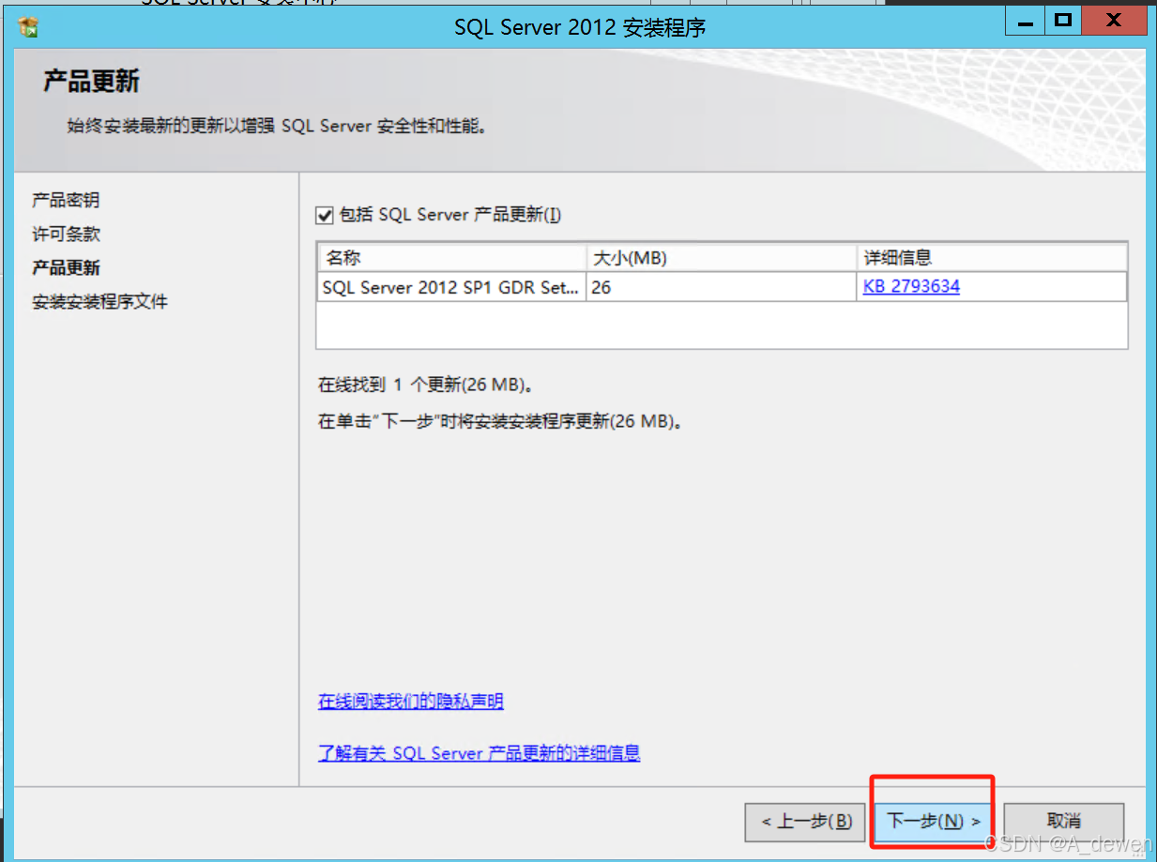Maximize the SQL Server 2012 setup window
The width and height of the screenshot is (1157, 862).
point(1062,23)
